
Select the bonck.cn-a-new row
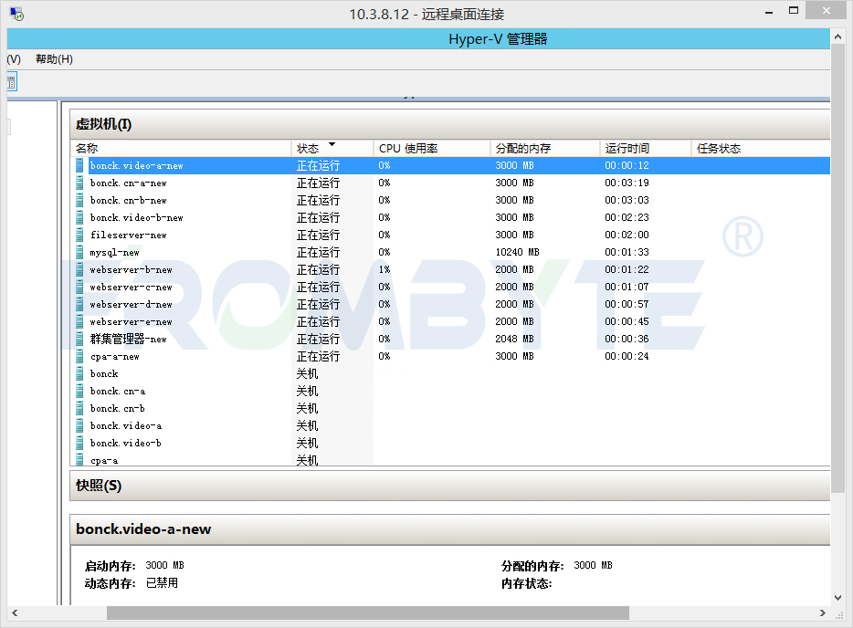pos(128,183)
